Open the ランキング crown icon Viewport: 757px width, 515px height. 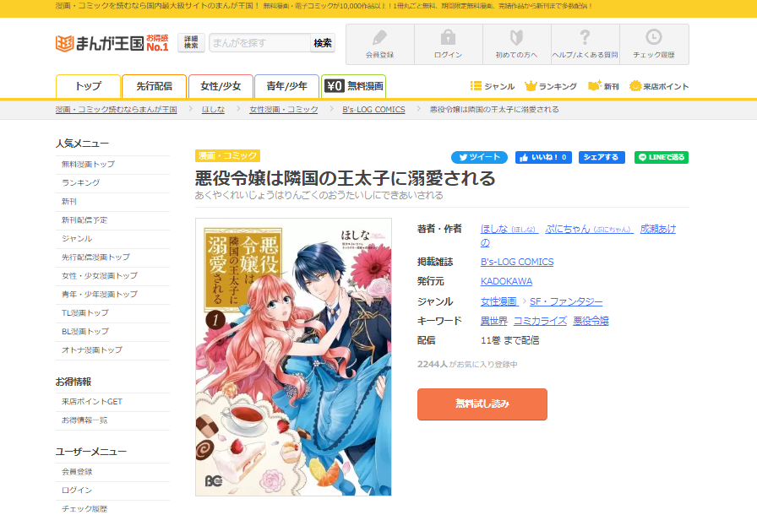coord(531,86)
